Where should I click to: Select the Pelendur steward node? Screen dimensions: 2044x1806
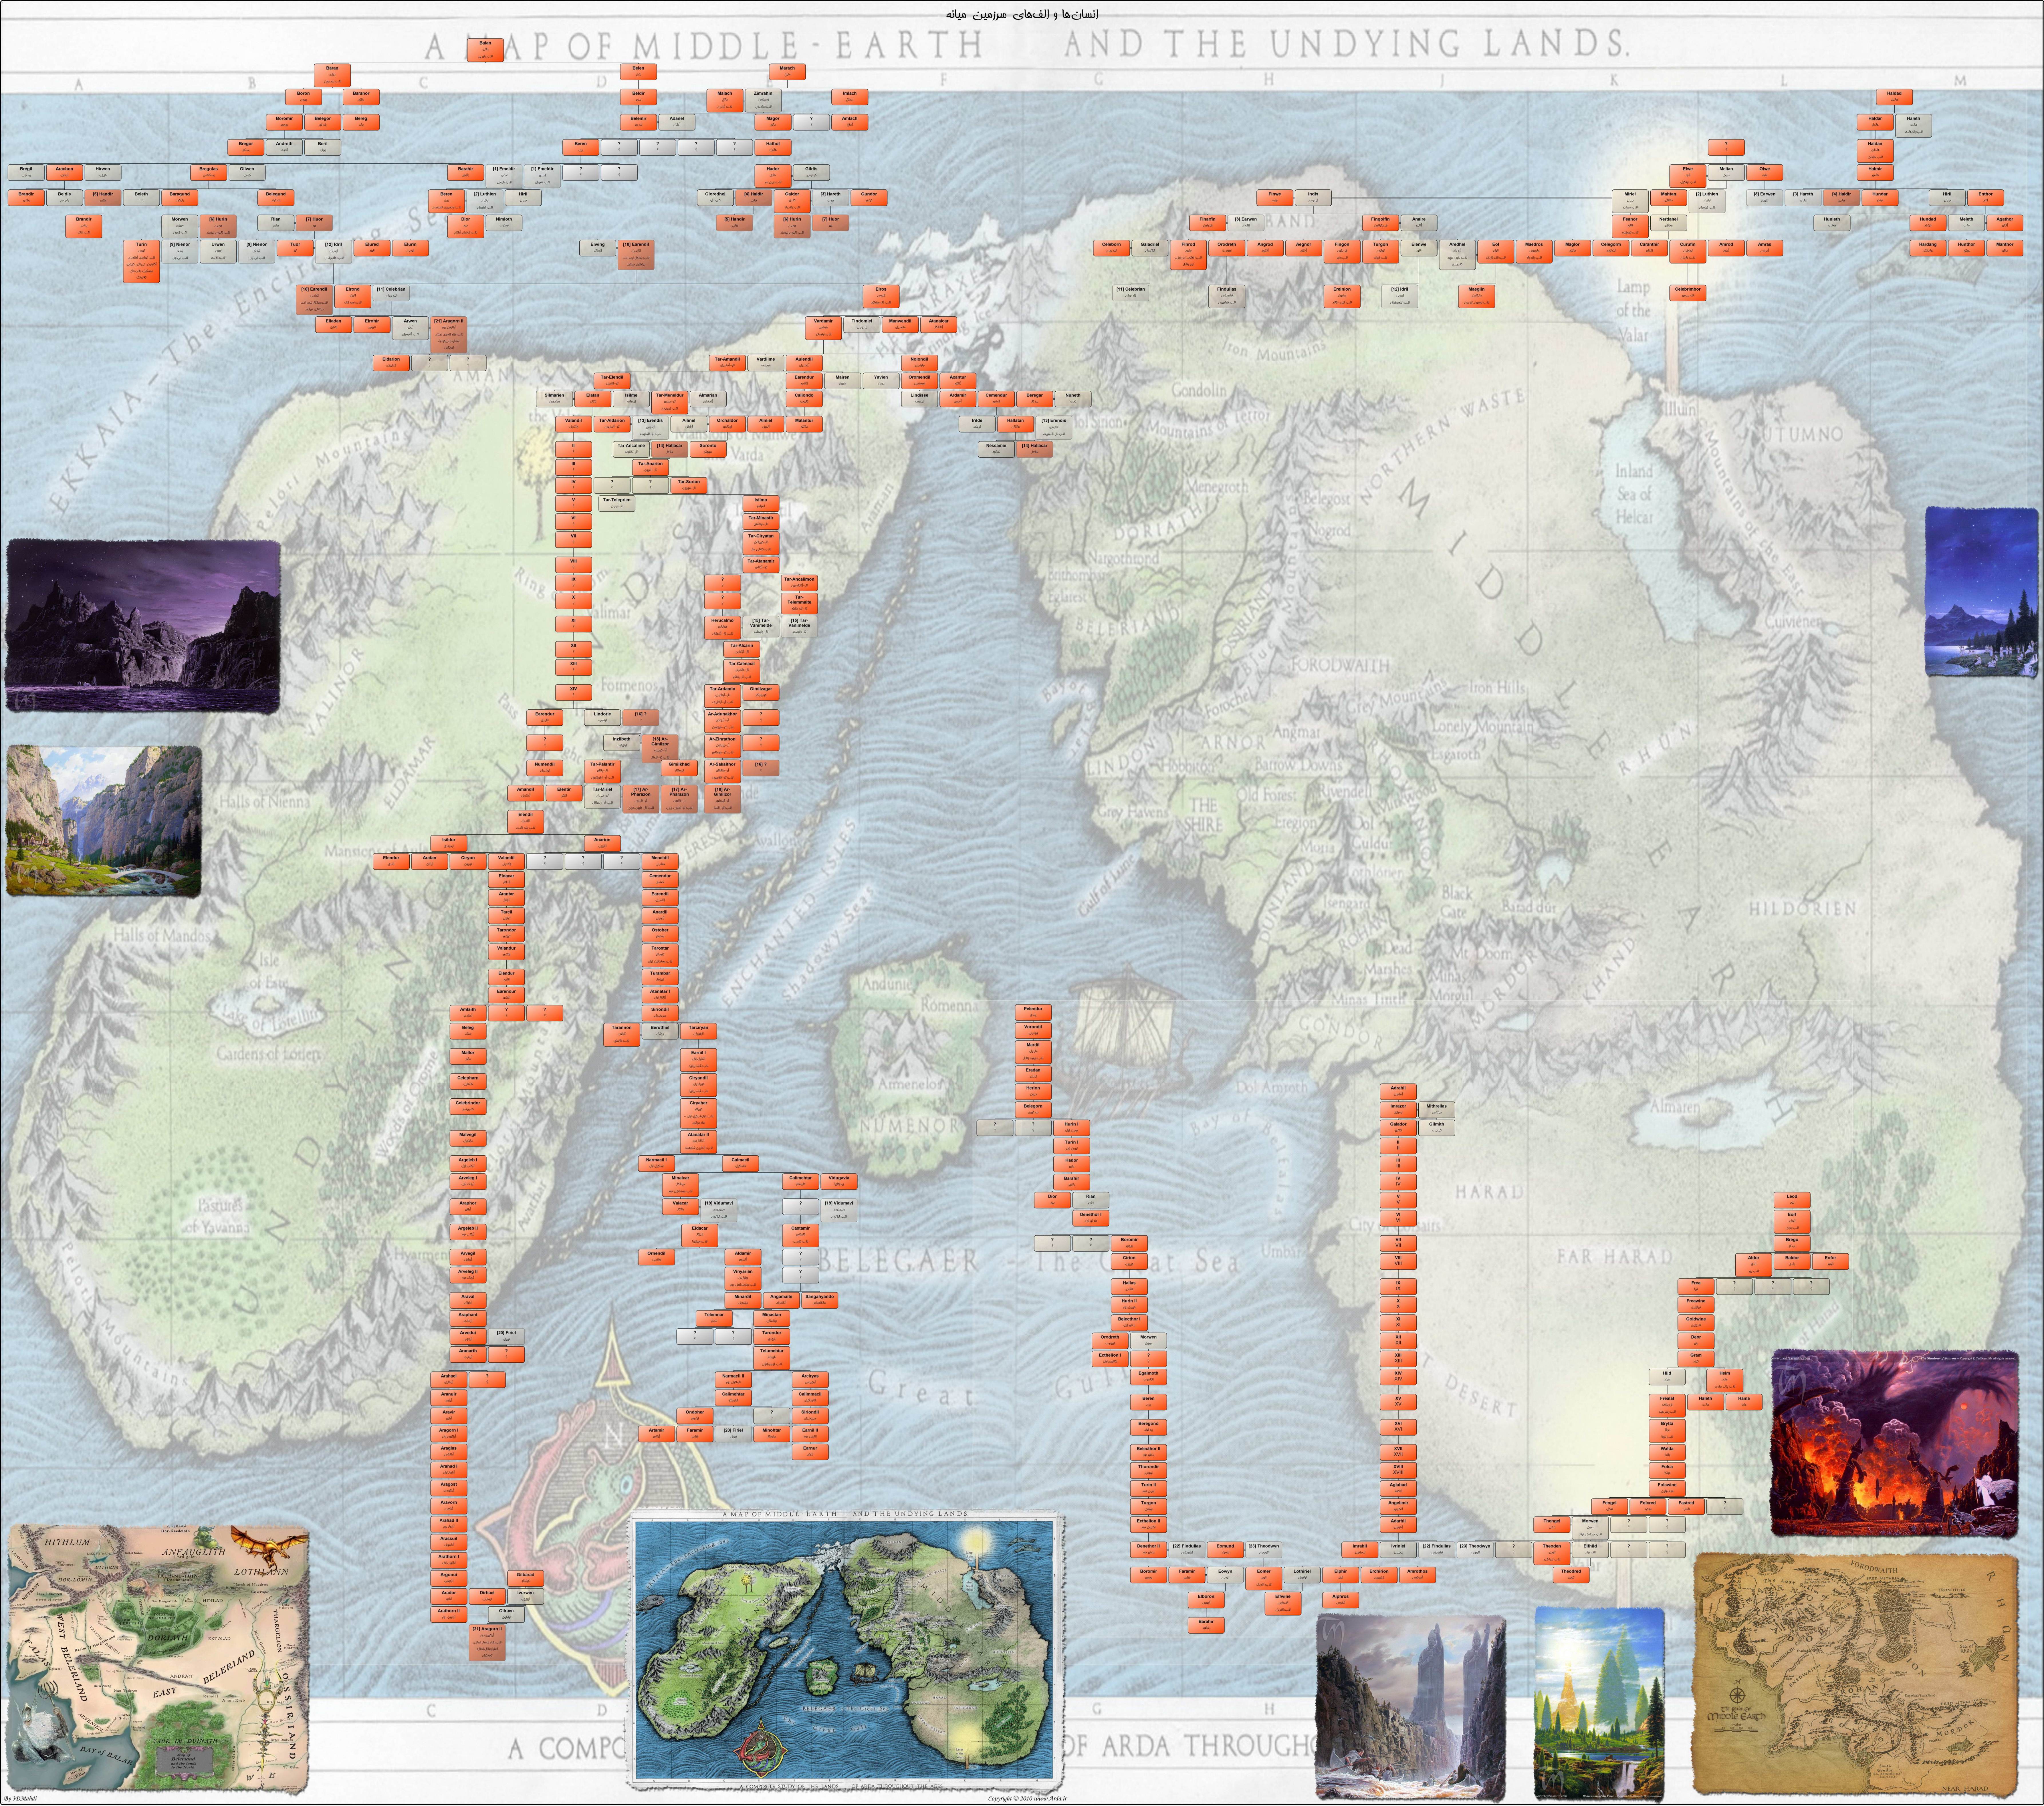tap(1033, 1012)
